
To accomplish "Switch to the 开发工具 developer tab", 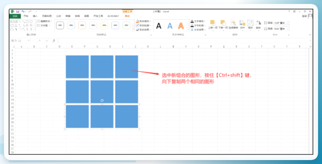I will pyautogui.click(x=98, y=16).
